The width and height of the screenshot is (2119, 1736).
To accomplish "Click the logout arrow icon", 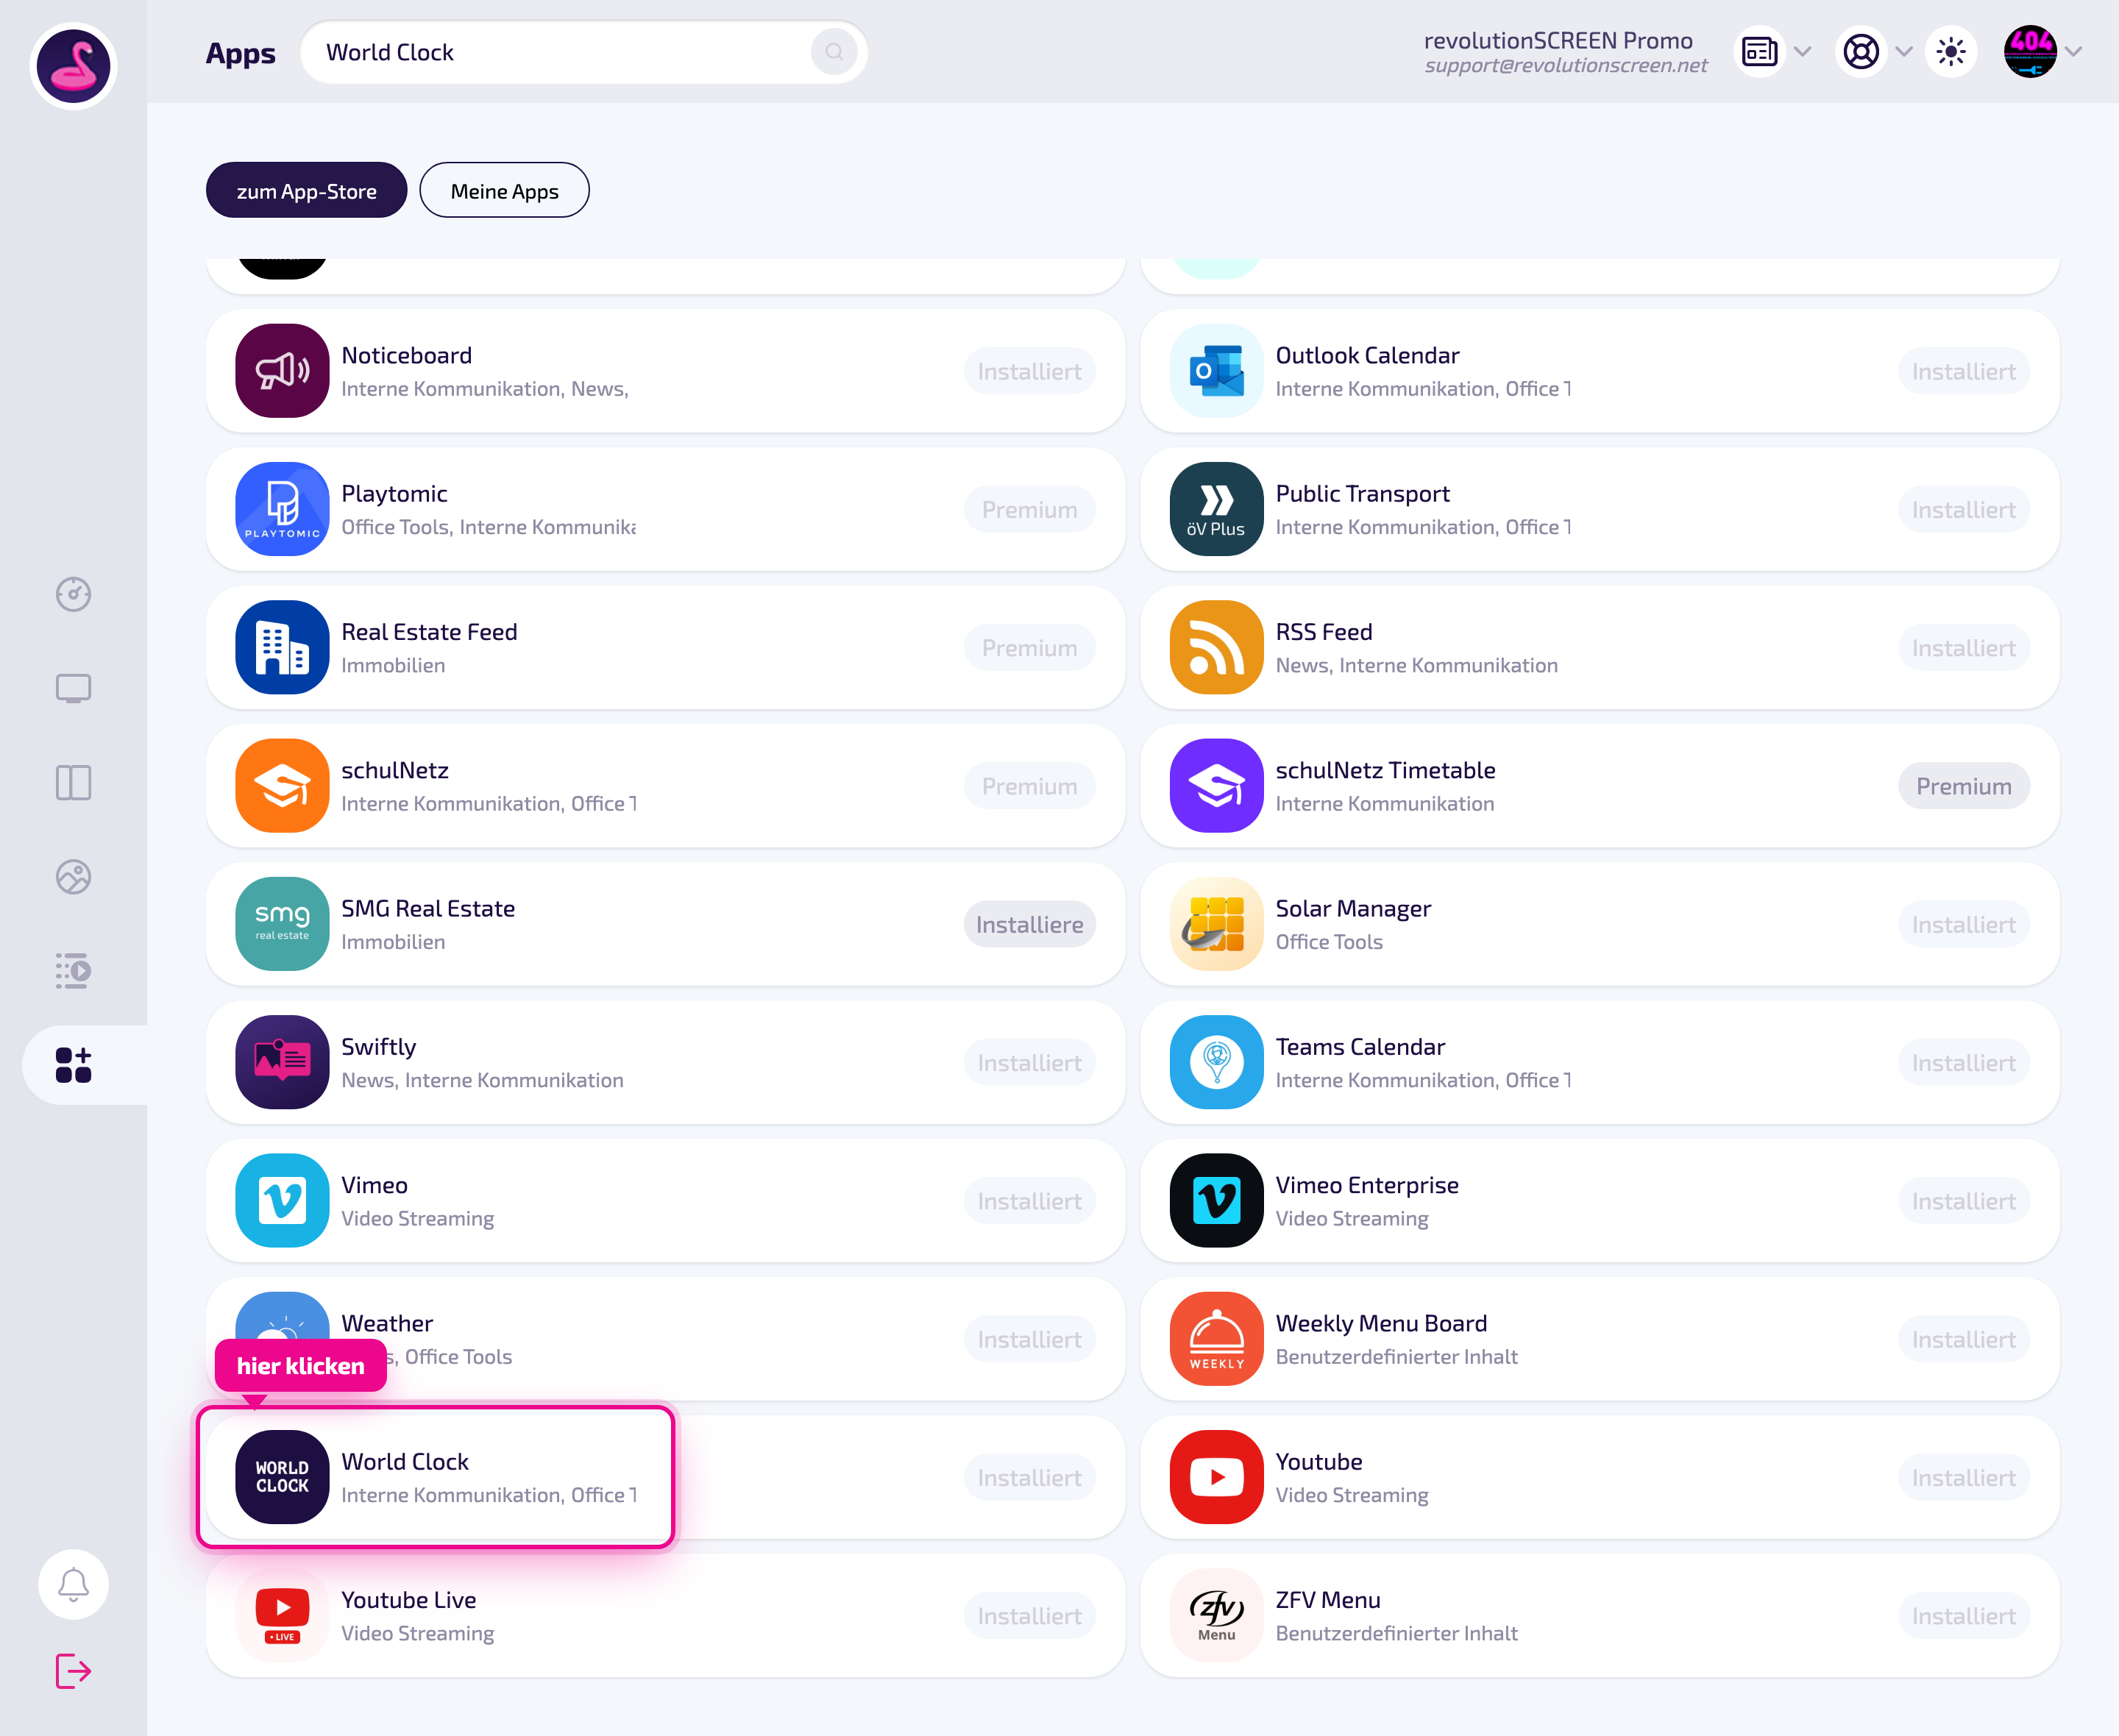I will coord(73,1670).
